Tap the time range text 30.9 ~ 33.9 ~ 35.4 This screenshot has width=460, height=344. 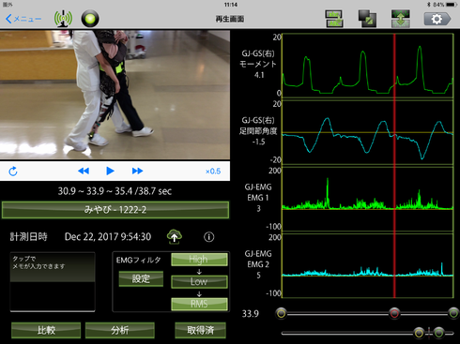(95, 191)
